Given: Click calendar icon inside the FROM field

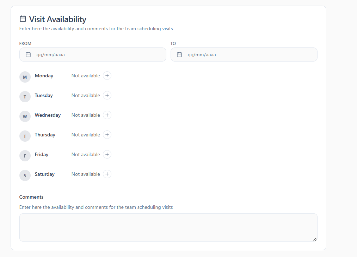Looking at the screenshot, I should pos(28,54).
